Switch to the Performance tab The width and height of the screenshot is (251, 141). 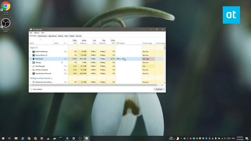(x=42, y=36)
